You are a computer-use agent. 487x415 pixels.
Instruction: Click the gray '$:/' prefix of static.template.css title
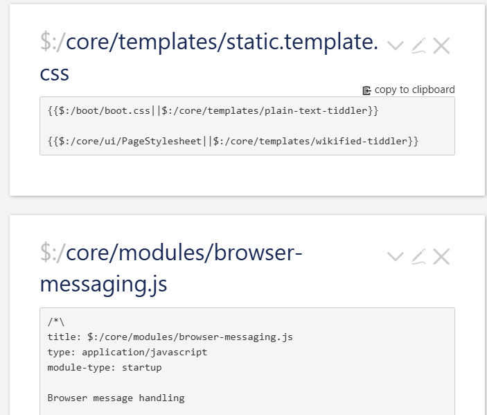(52, 43)
